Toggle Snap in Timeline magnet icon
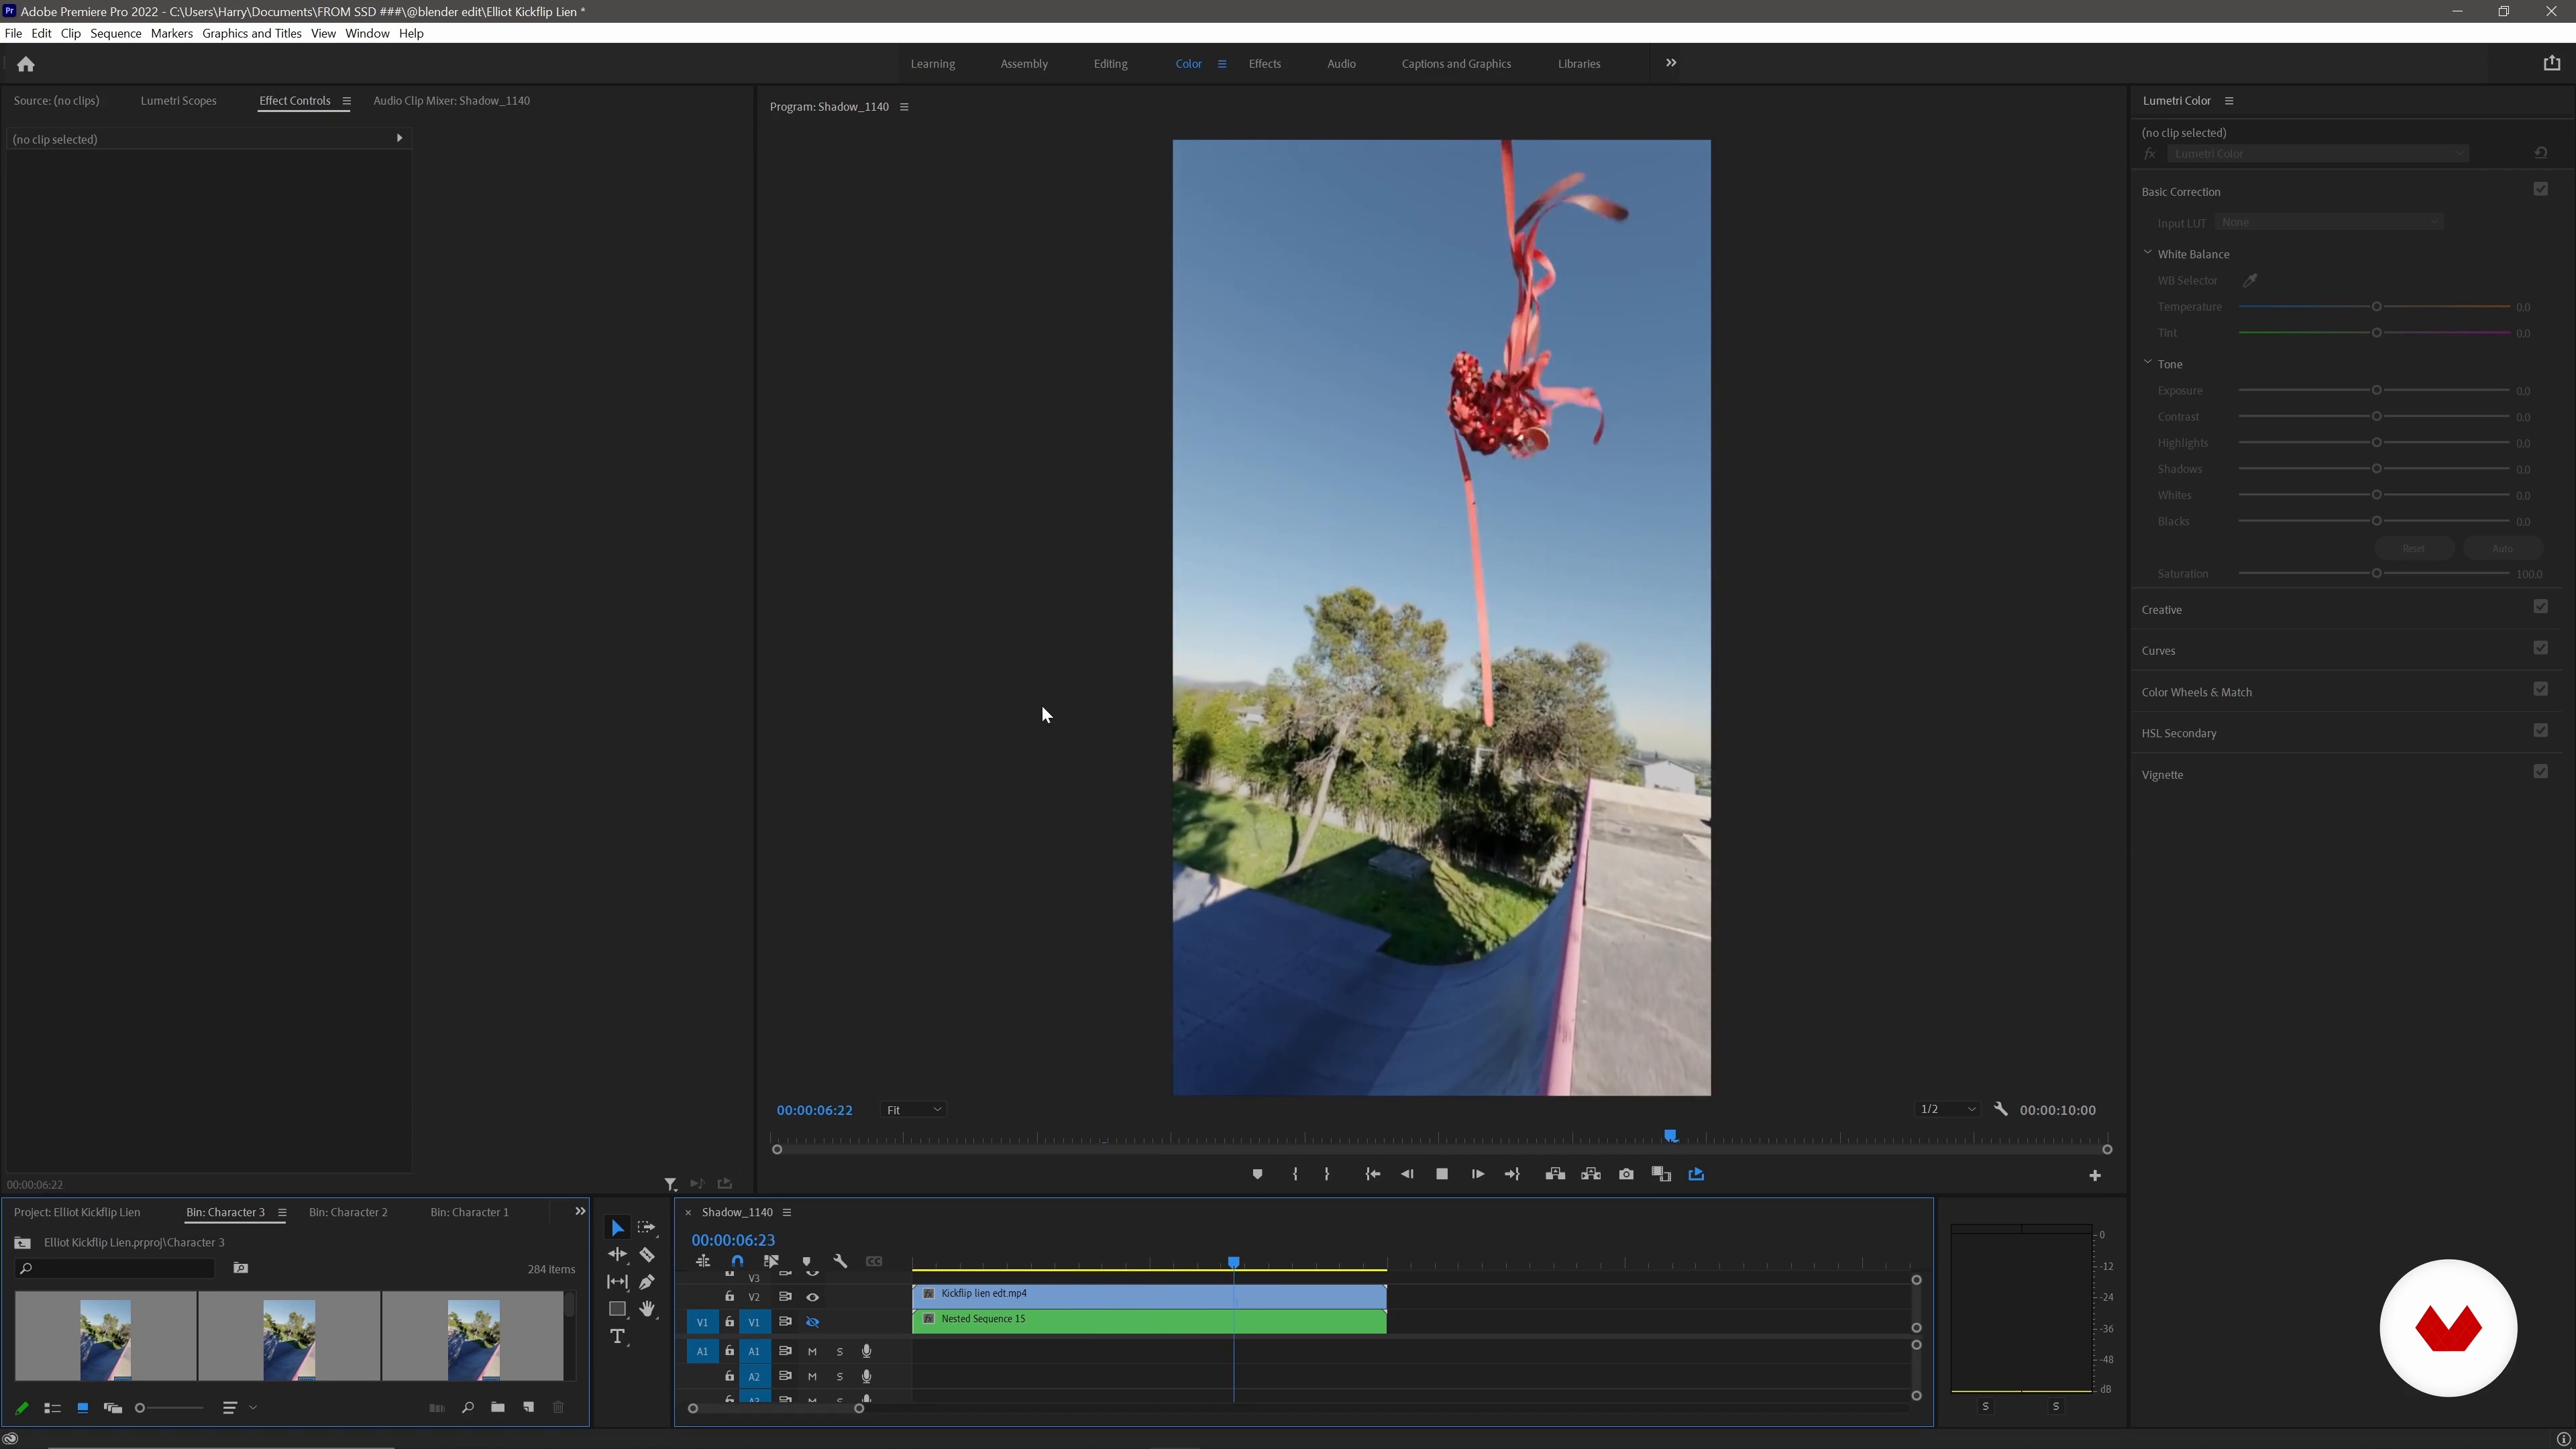2576x1449 pixels. pos(737,1262)
